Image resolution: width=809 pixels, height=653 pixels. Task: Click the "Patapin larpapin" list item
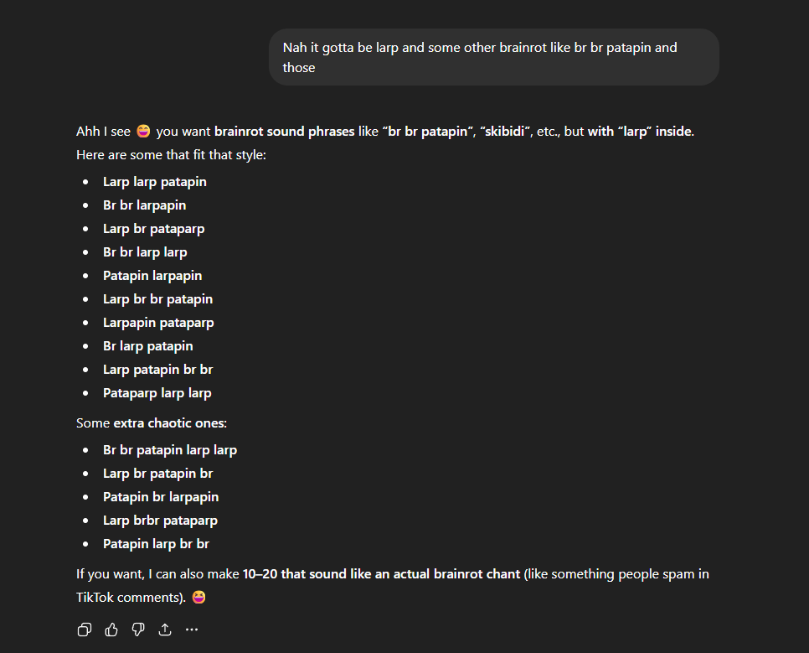152,276
